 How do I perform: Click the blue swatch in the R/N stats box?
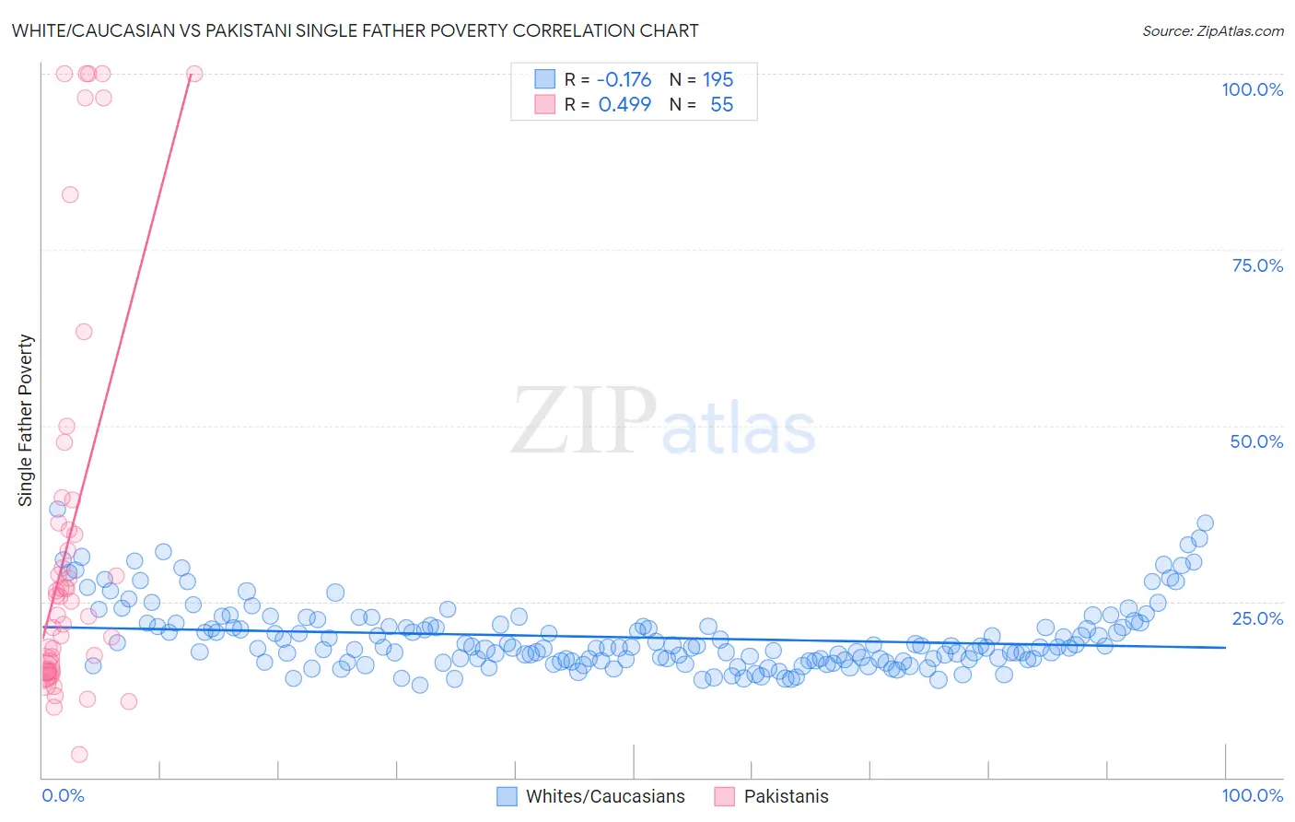tap(545, 79)
